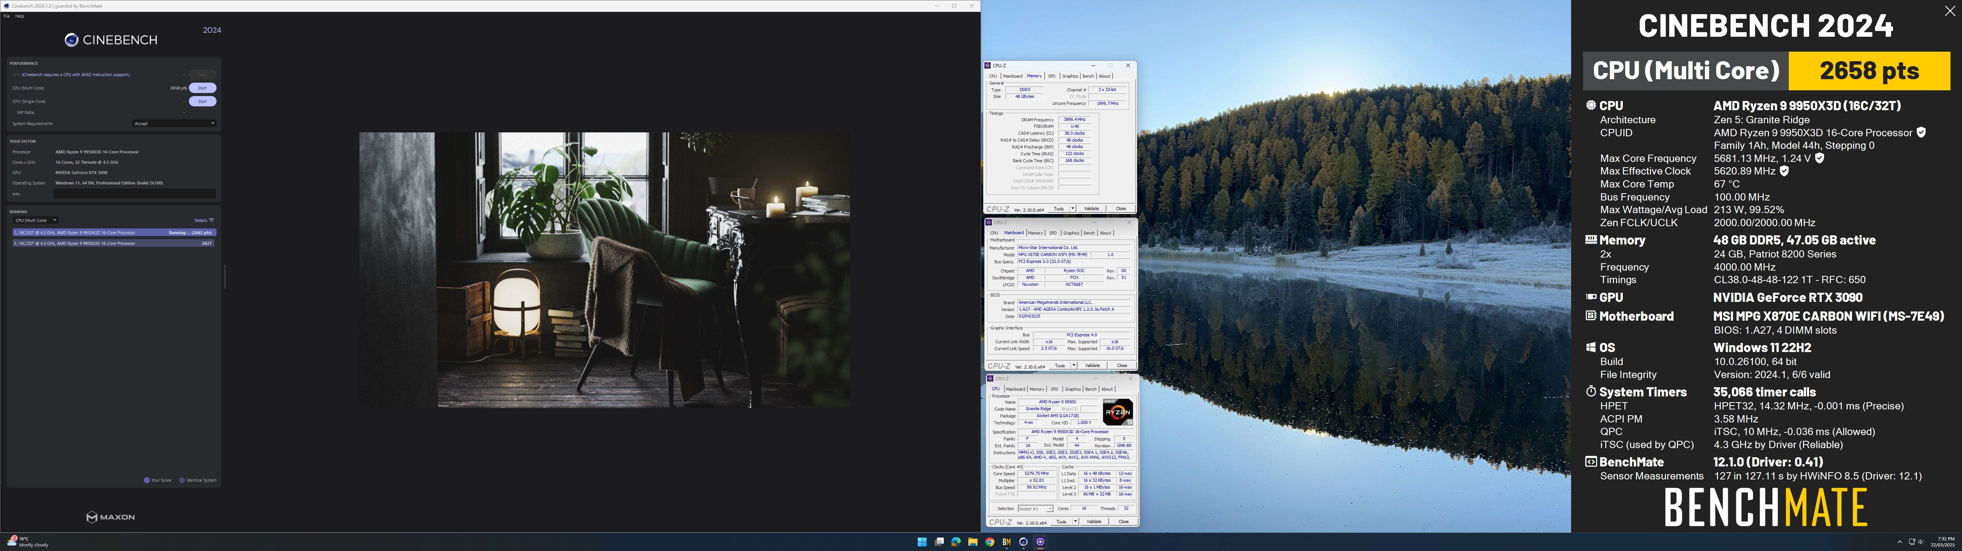Select SPD tab in bottom CPU-Z window
The width and height of the screenshot is (1962, 551).
1055,389
